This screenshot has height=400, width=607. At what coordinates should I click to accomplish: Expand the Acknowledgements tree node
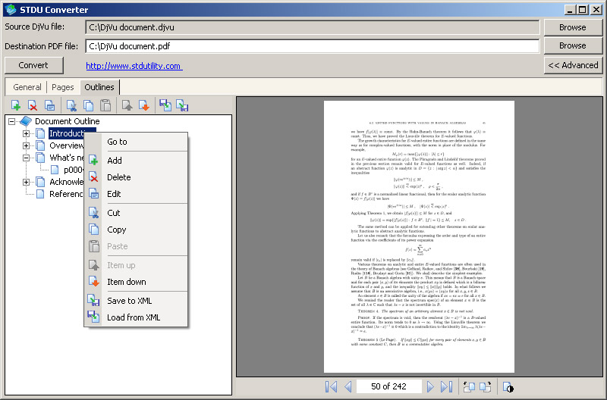26,182
